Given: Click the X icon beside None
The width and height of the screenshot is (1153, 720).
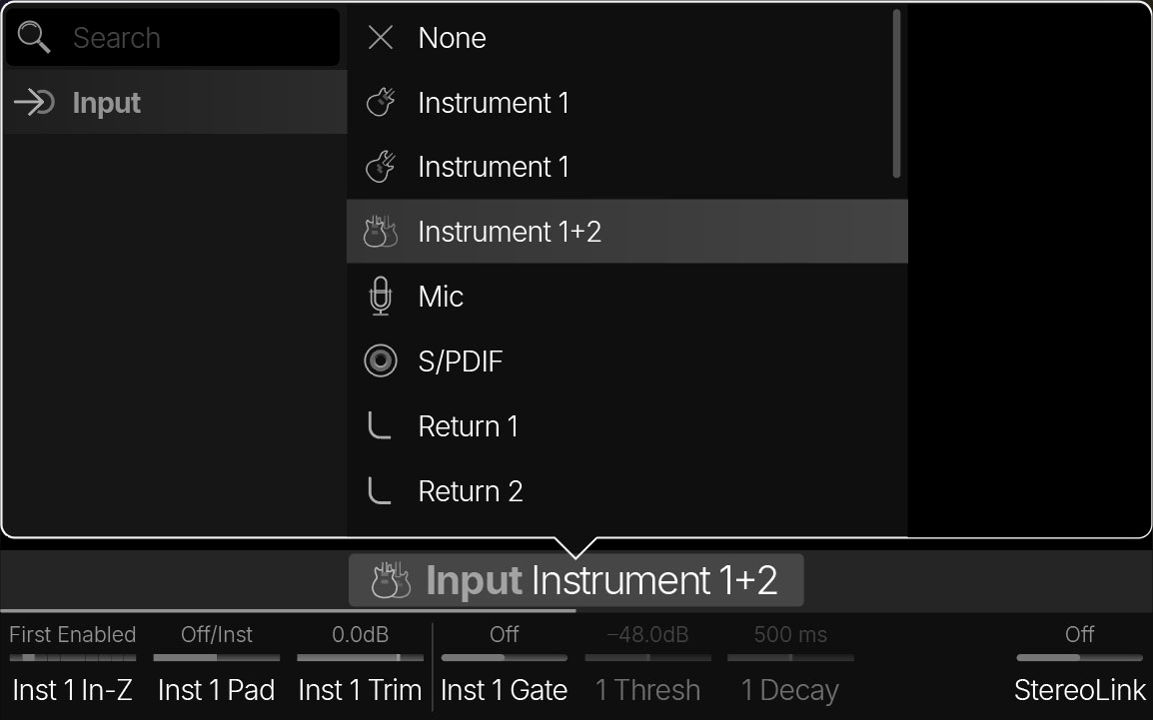Looking at the screenshot, I should [x=381, y=38].
